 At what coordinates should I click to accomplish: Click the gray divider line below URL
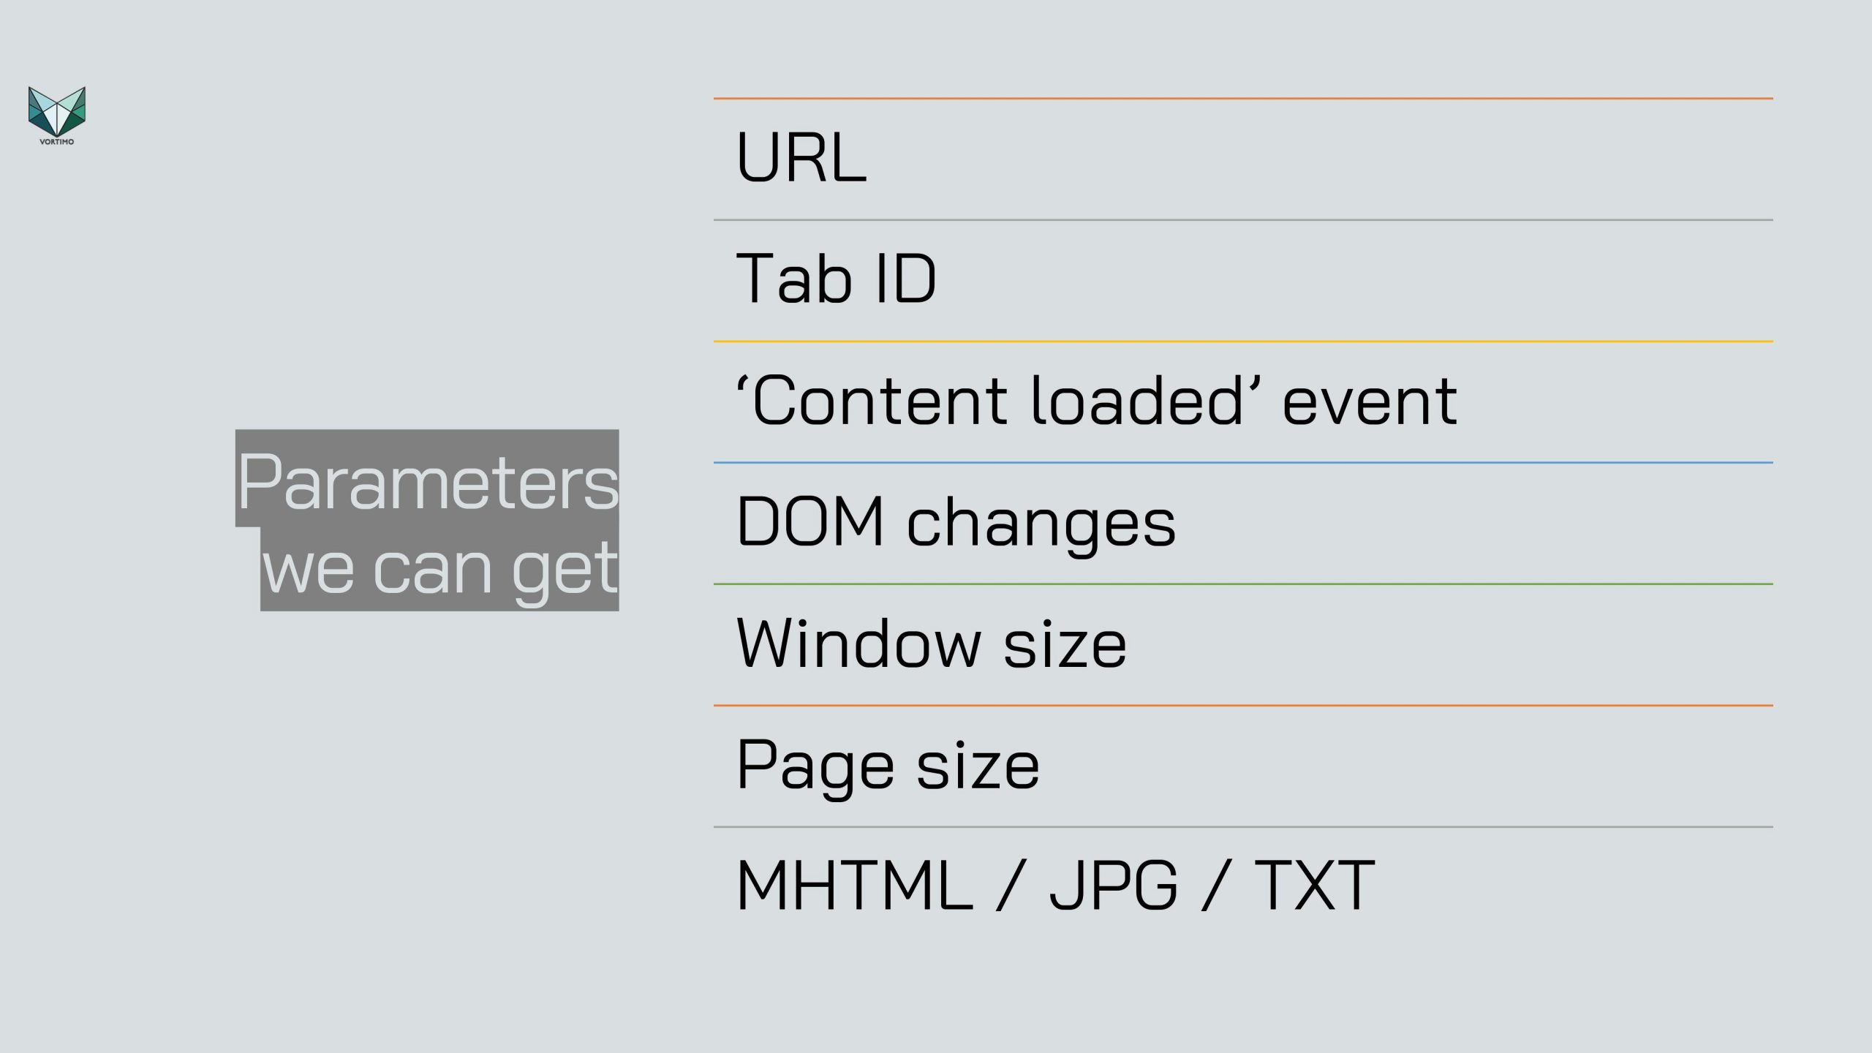[x=1243, y=219]
